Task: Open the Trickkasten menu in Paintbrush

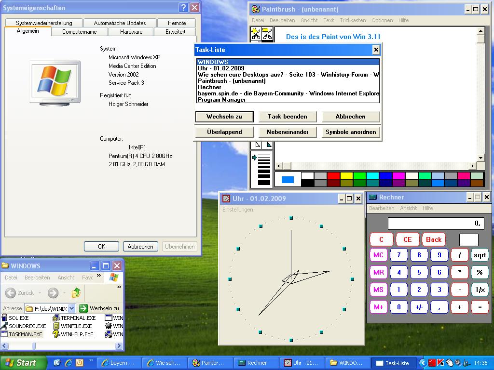Action: click(353, 20)
